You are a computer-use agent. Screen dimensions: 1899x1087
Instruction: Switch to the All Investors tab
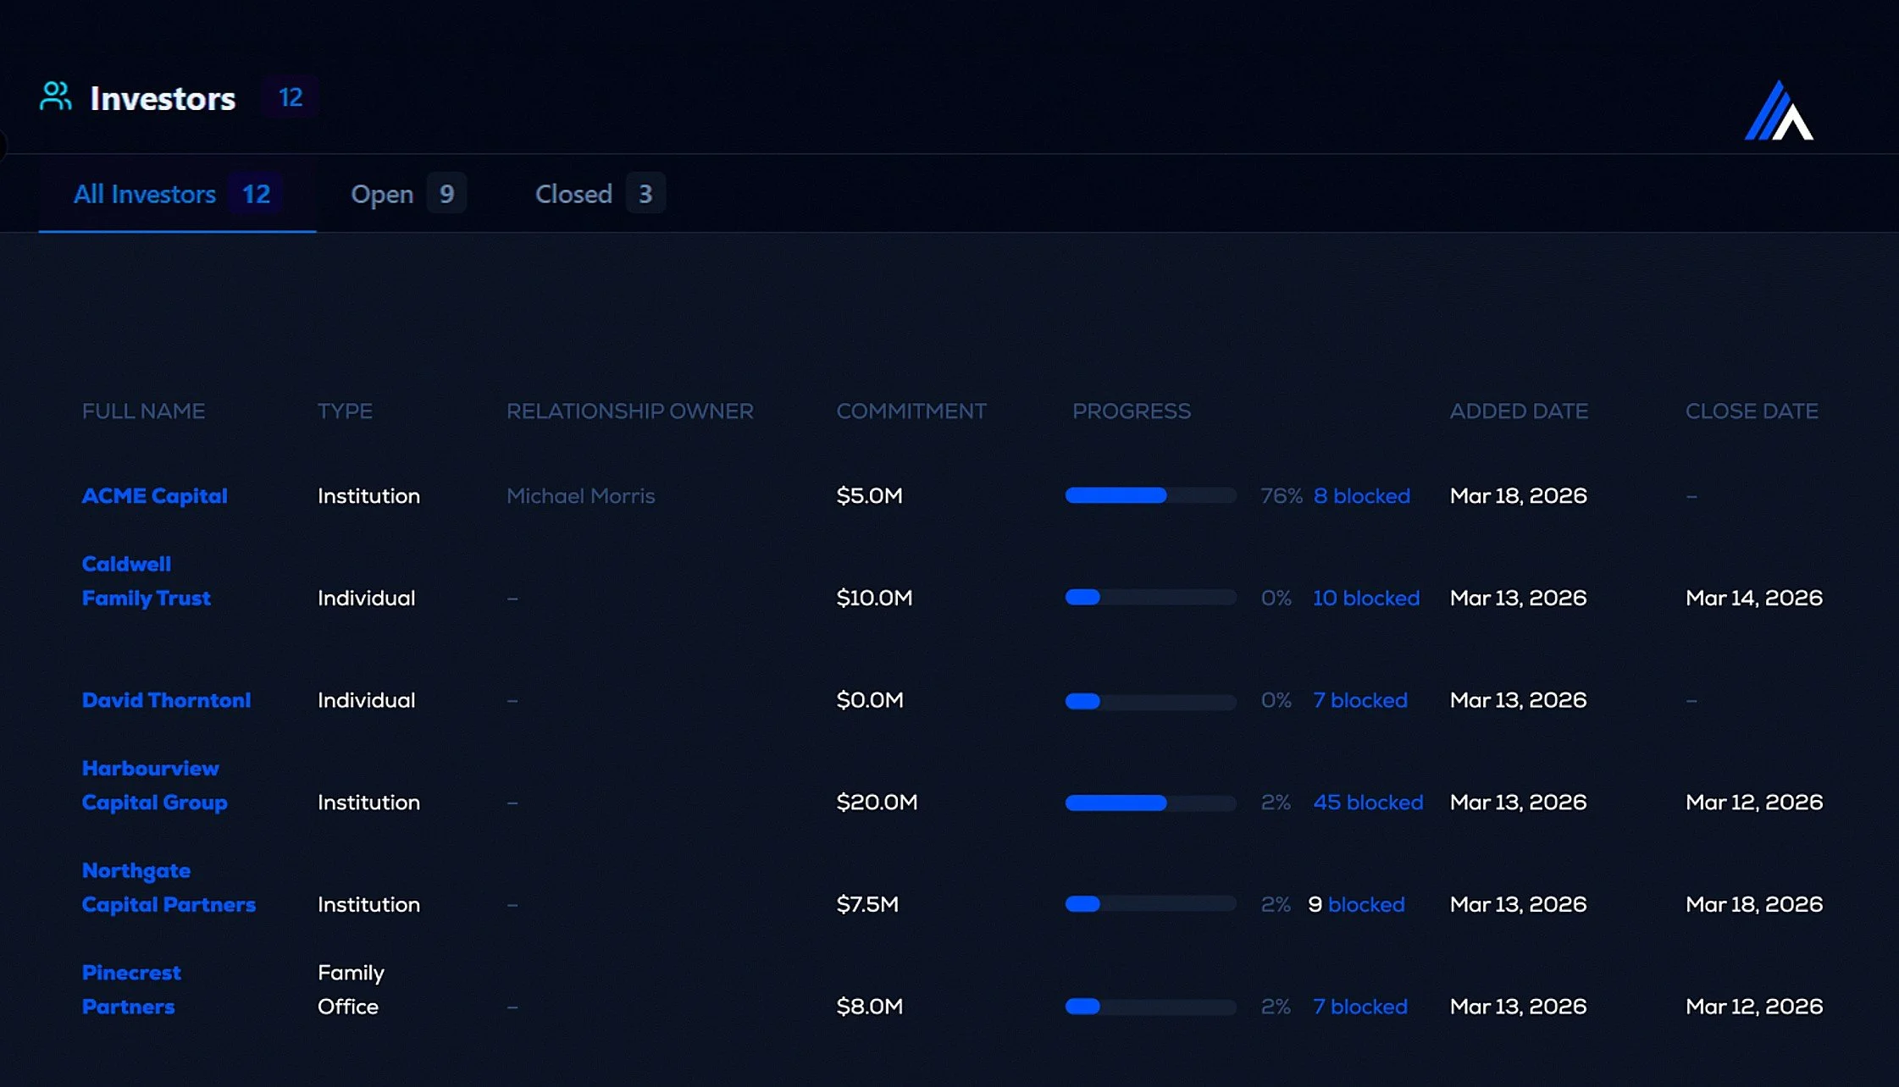pyautogui.click(x=177, y=194)
